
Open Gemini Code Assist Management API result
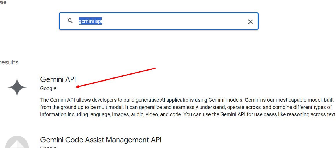(101, 140)
